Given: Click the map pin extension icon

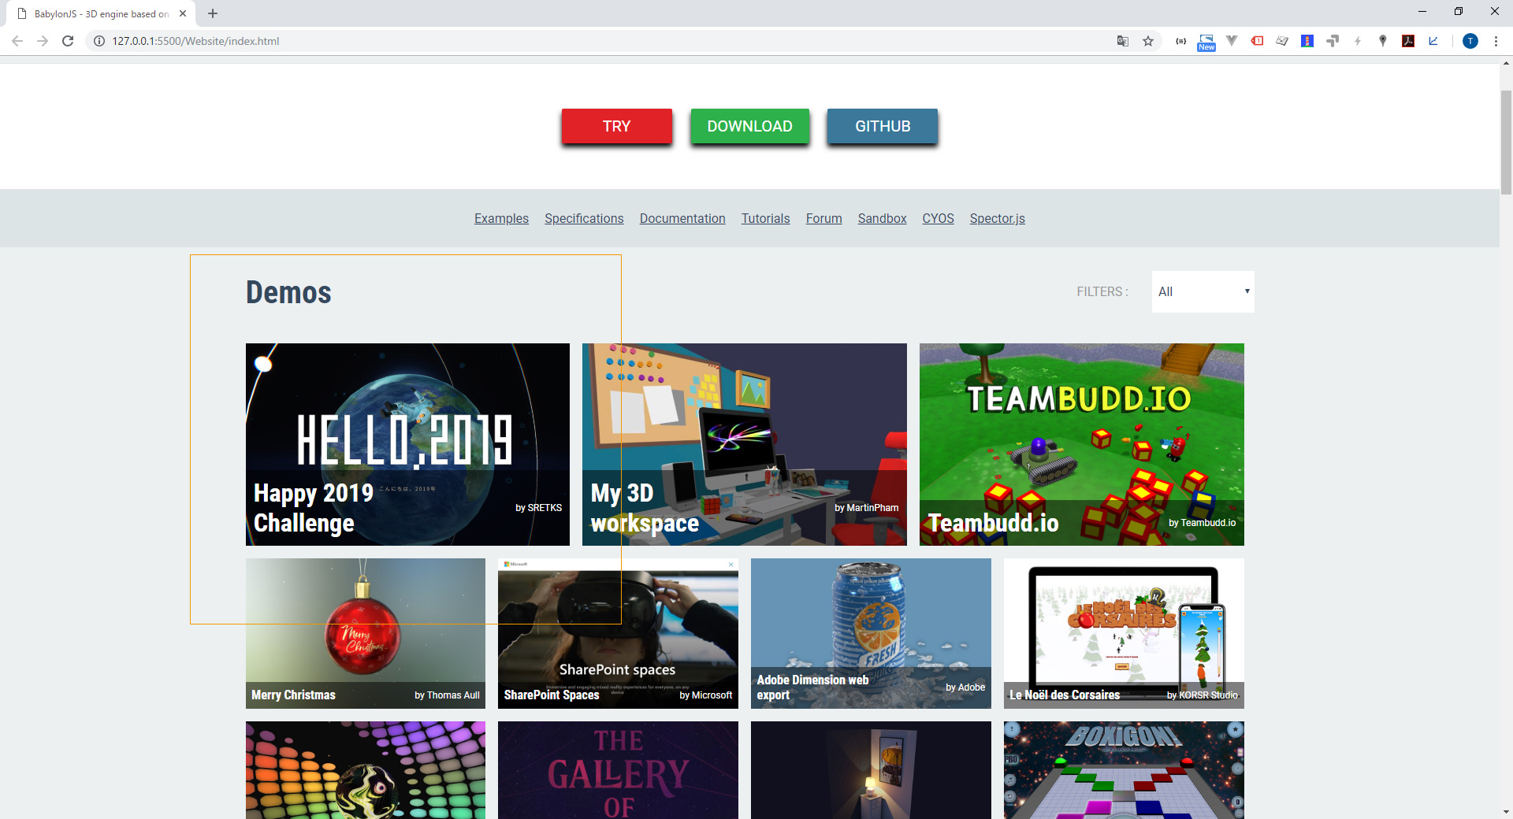Looking at the screenshot, I should coord(1383,41).
